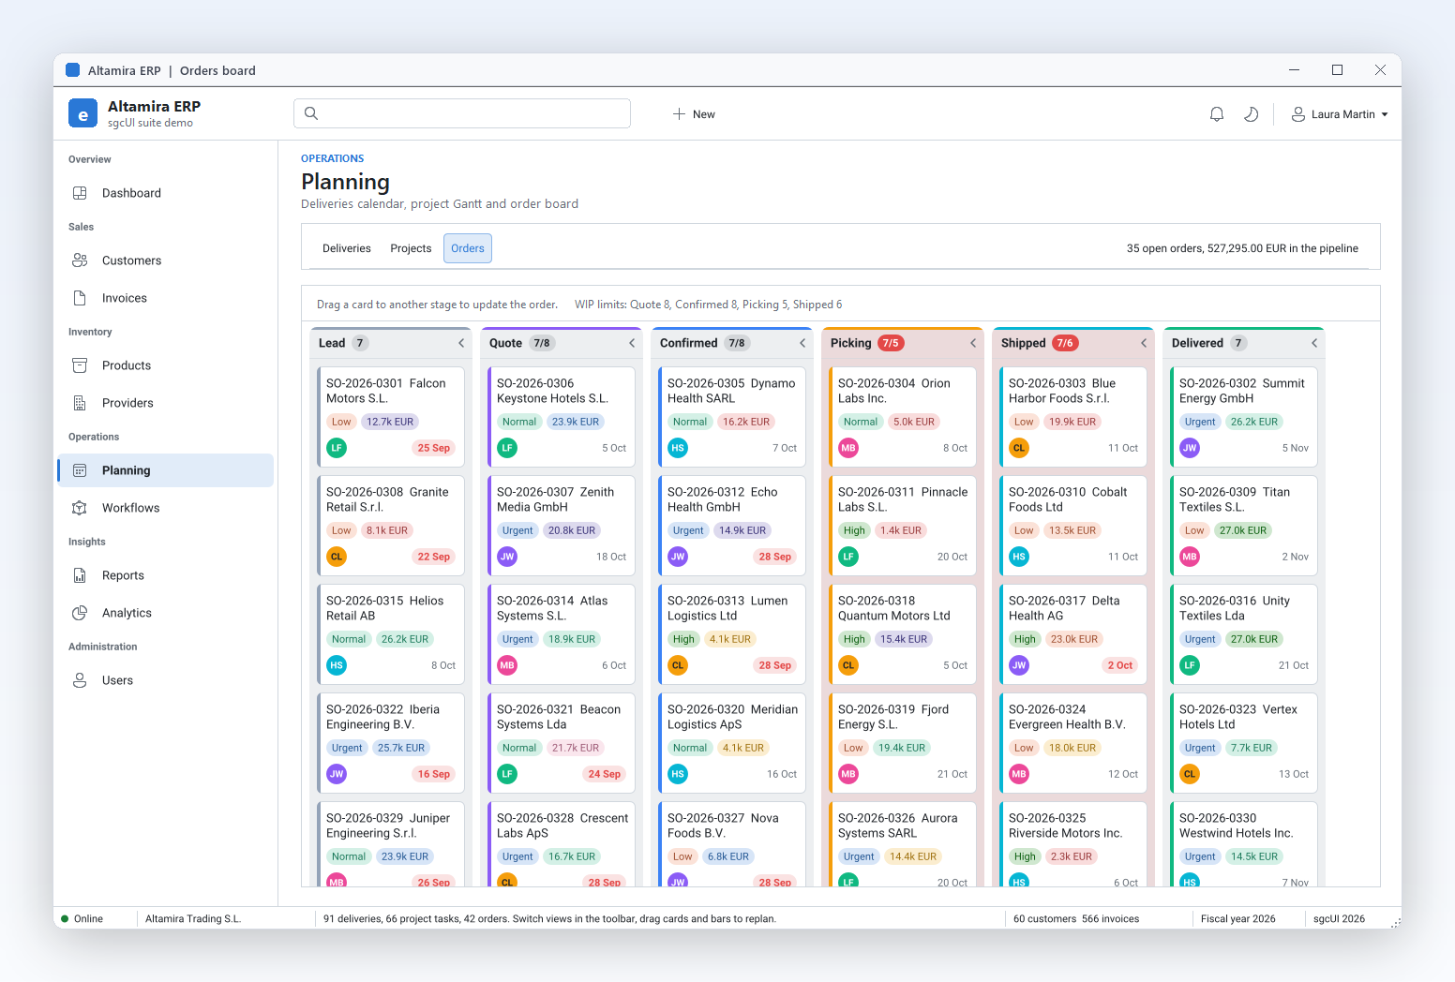Open Analytics in Insights
Viewport: 1455px width, 982px height.
coord(166,613)
